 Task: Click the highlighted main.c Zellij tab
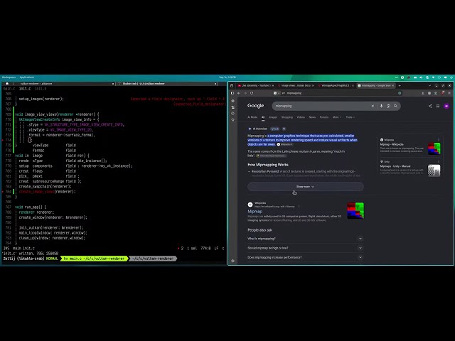94,259
